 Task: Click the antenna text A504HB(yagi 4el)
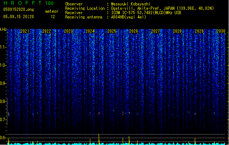(x=129, y=17)
